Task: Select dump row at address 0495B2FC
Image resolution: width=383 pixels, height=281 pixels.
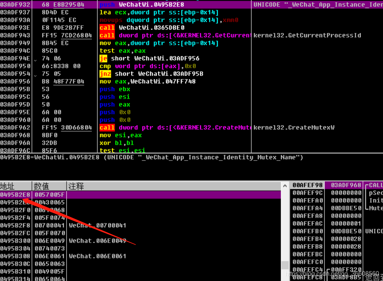Action: pos(140,233)
